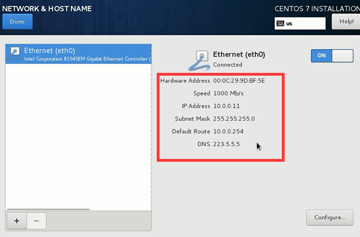The image size is (360, 237).
Task: Click the network cable icon in the device list
Action: tap(14, 54)
